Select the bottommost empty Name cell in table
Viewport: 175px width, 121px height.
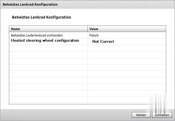(48, 100)
